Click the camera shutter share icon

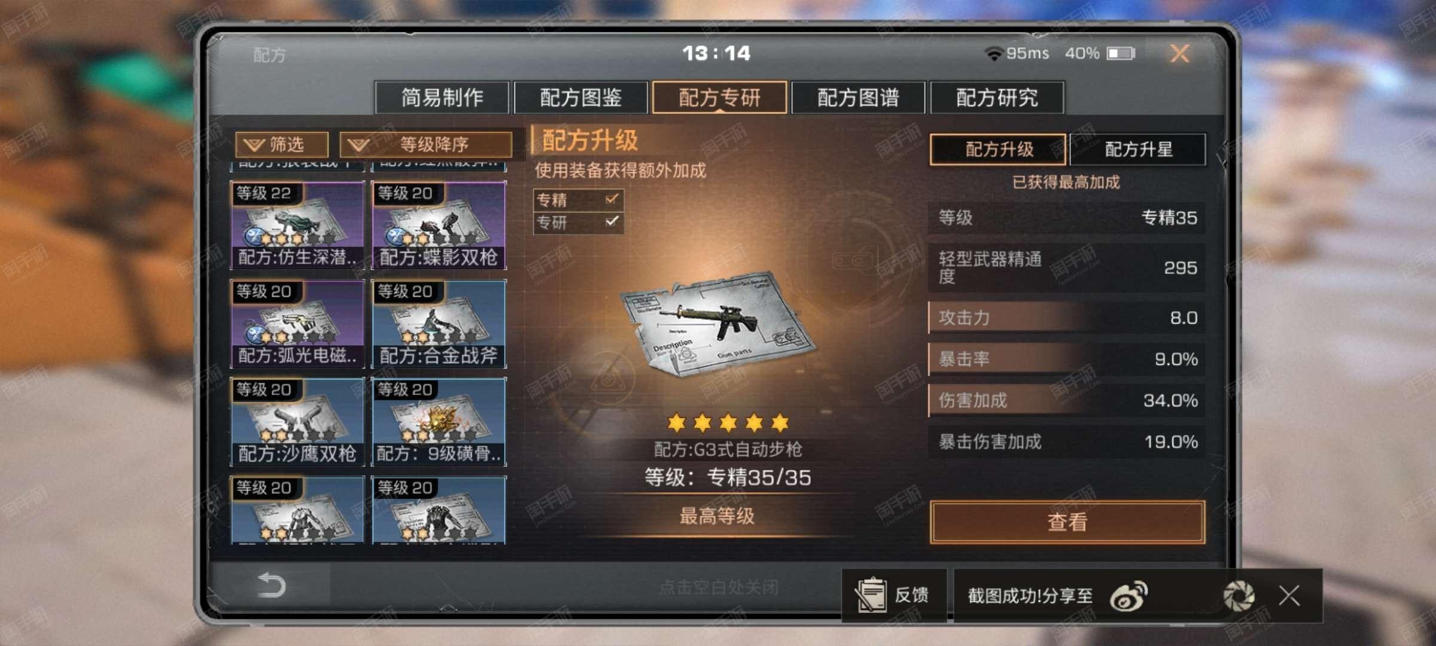(1238, 596)
